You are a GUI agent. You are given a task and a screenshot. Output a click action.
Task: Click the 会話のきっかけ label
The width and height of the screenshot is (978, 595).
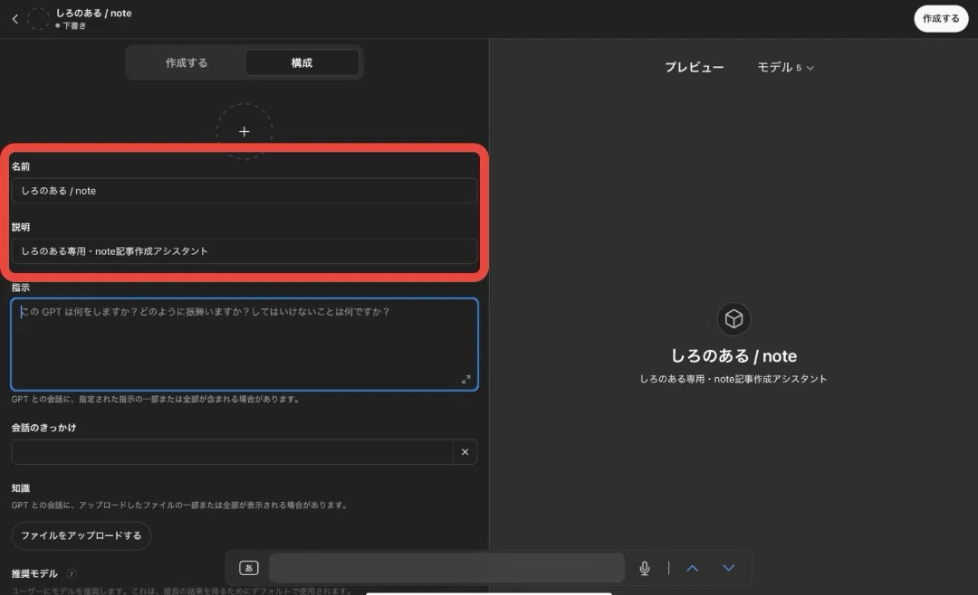click(43, 428)
